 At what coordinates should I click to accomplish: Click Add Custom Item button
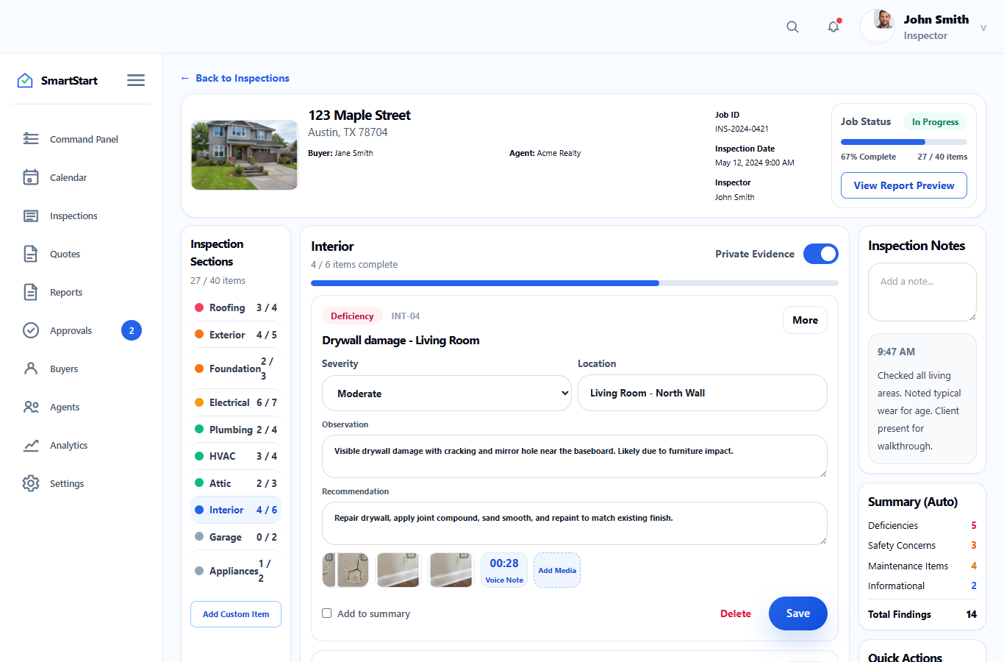pyautogui.click(x=236, y=614)
